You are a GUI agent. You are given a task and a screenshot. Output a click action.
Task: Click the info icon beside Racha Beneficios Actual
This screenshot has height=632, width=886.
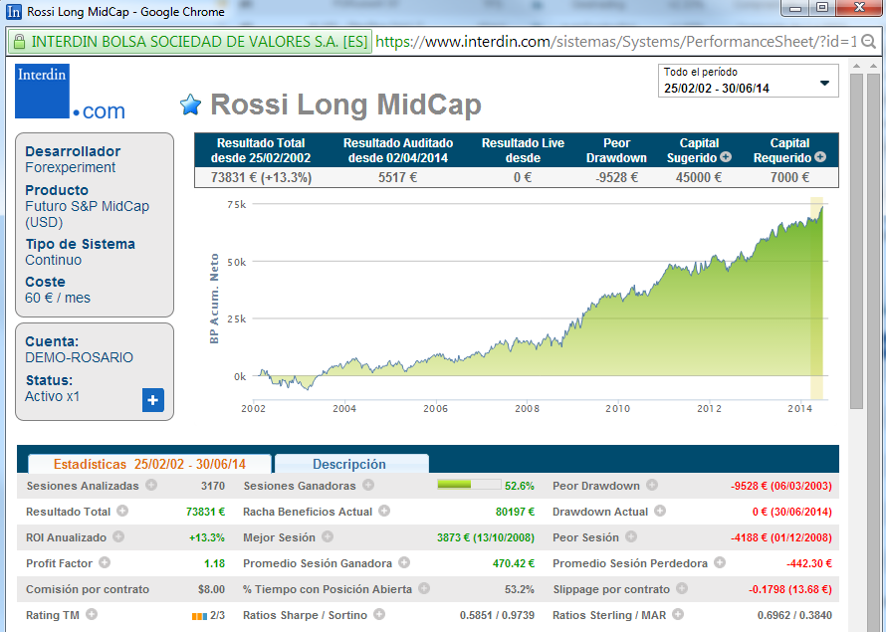(x=384, y=511)
